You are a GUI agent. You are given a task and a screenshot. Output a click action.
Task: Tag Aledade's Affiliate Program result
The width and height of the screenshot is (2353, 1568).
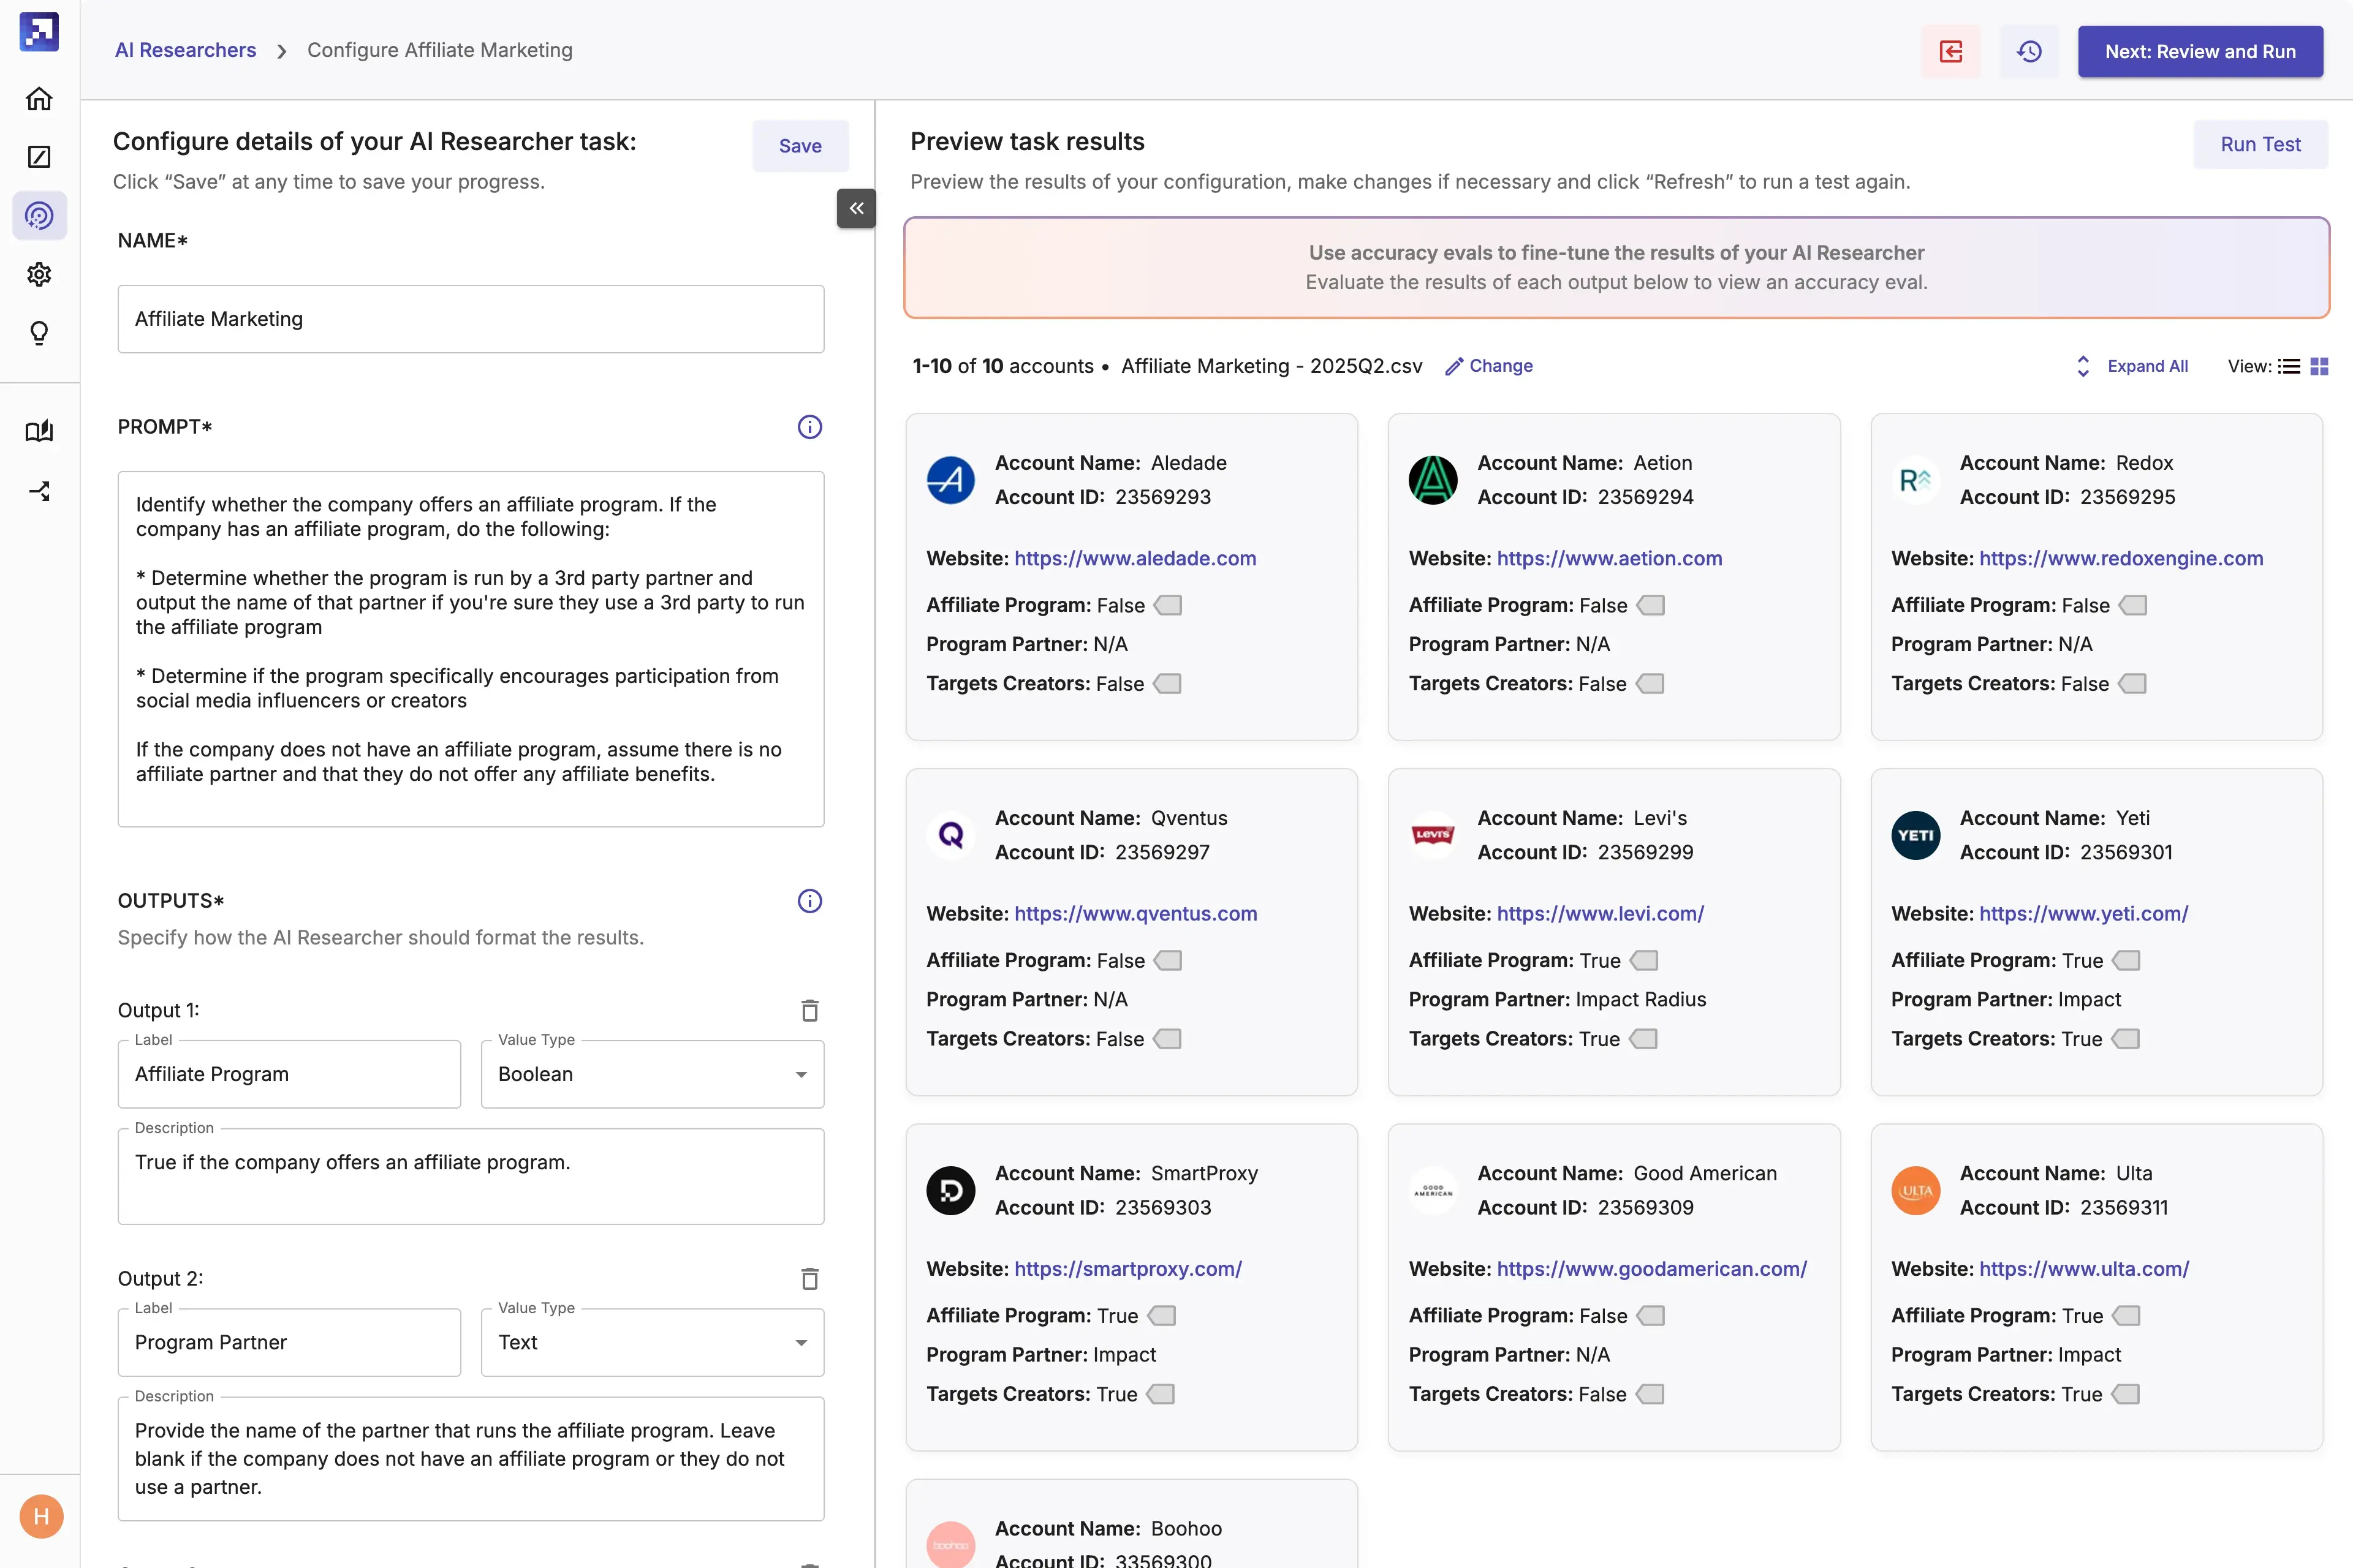[1167, 605]
